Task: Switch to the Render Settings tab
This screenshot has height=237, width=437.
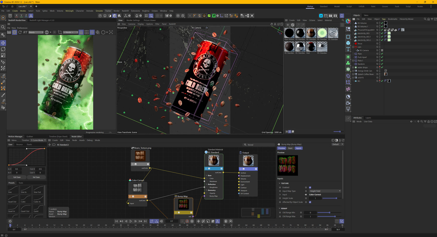Action: tap(133, 20)
